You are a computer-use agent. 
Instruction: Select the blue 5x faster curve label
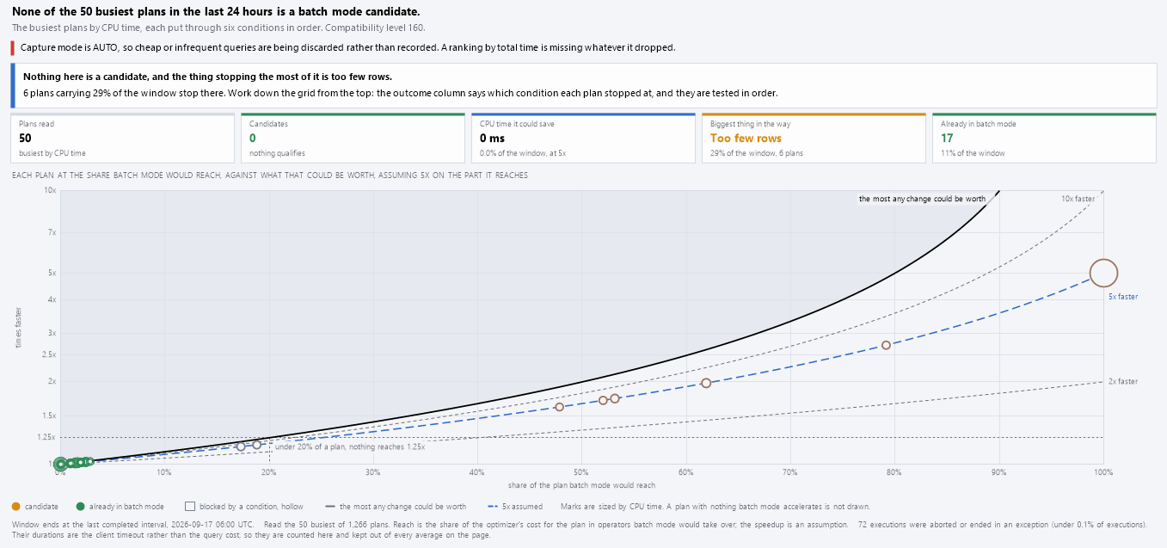point(1123,297)
